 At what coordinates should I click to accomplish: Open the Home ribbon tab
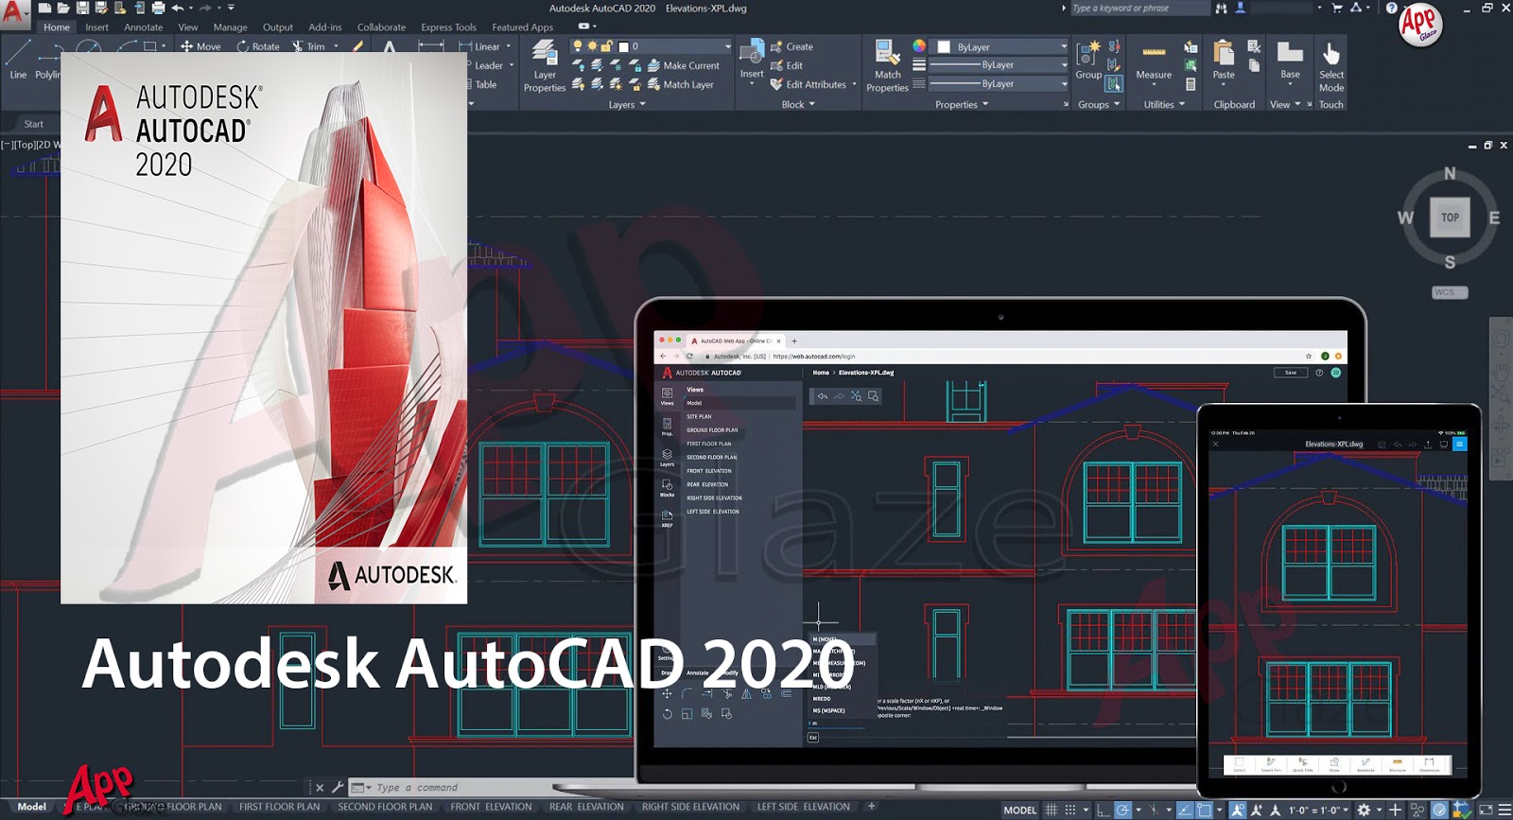tap(57, 27)
